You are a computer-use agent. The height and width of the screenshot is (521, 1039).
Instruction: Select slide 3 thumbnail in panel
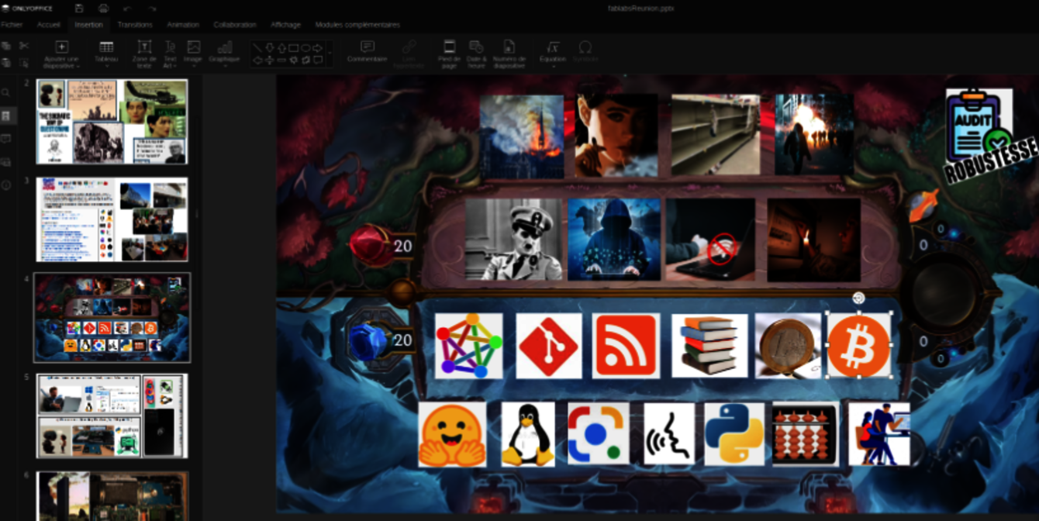pyautogui.click(x=112, y=219)
